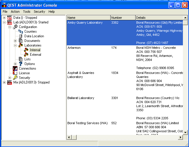Click the Lists pages icon
Screen dimensions: 189x147
[21, 59]
